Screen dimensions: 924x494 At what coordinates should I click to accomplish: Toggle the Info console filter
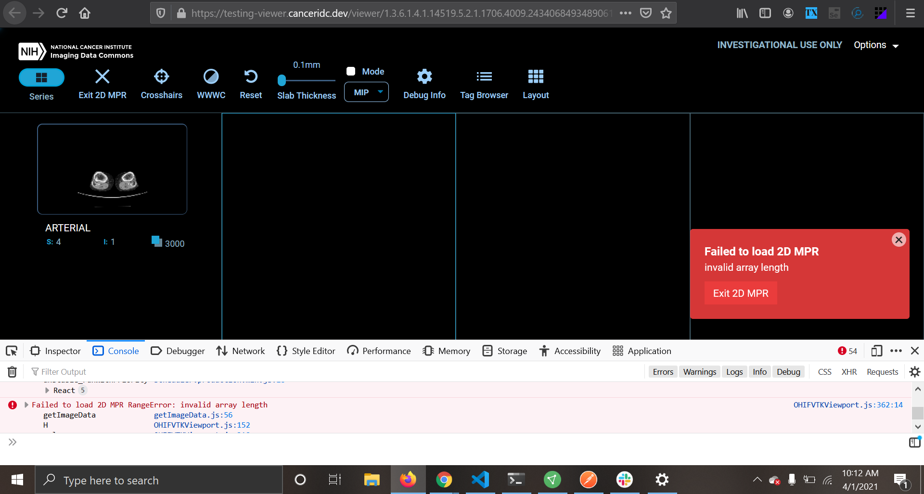pyautogui.click(x=759, y=372)
